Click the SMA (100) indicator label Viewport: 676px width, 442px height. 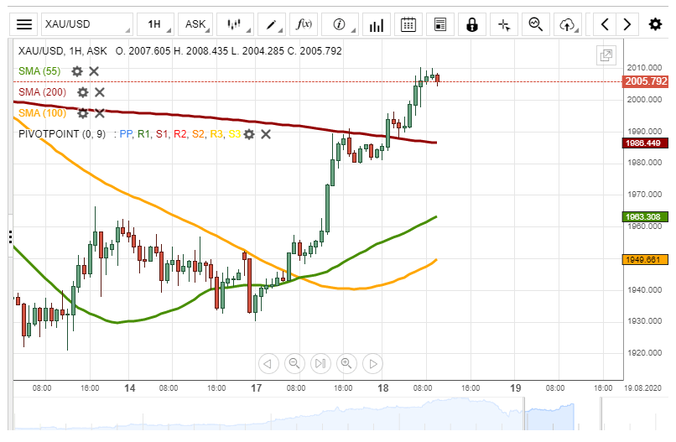(x=42, y=113)
